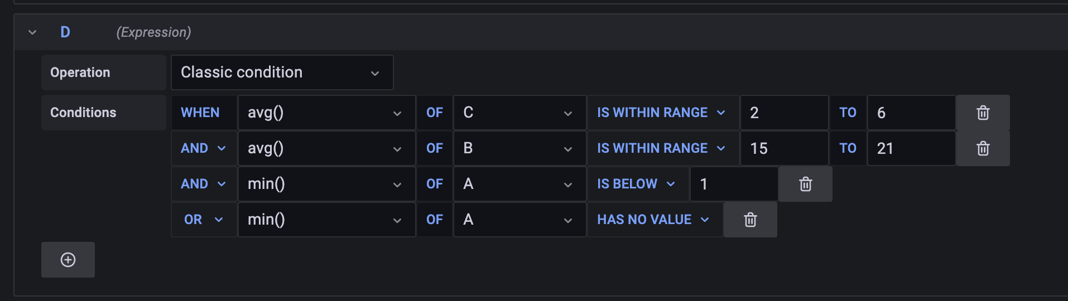Screen dimensions: 1068x301
Task: Open avg() reducer dropdown in first condition
Action: click(x=326, y=113)
